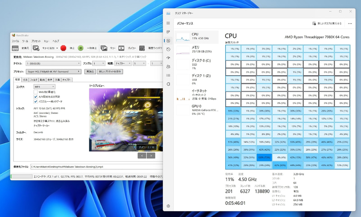Open Task Manager settings gear icon
The image size is (361, 217).
pyautogui.click(x=168, y=206)
